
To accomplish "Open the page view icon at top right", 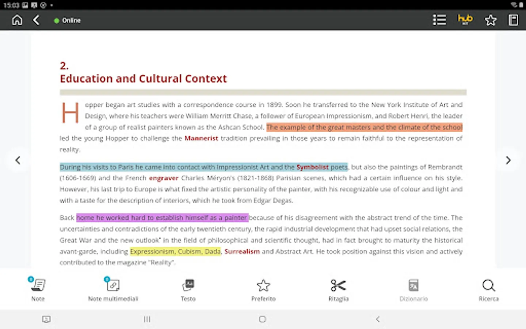I will [513, 20].
